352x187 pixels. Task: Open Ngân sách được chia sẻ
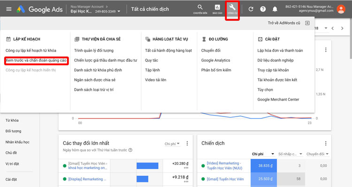95,80
